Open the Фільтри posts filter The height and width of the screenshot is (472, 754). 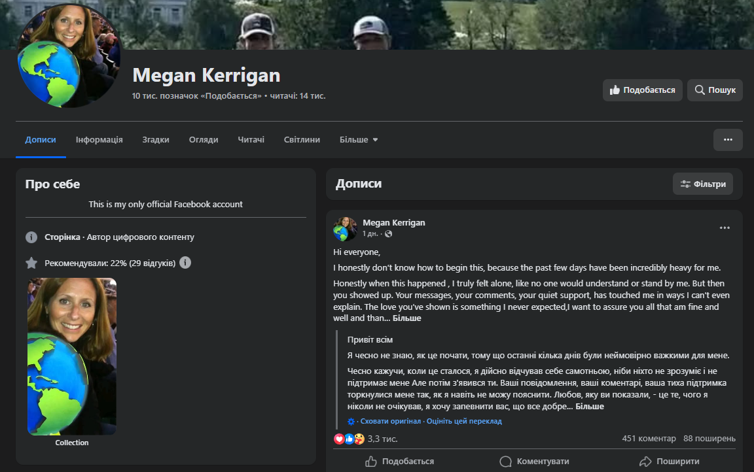[x=702, y=184]
